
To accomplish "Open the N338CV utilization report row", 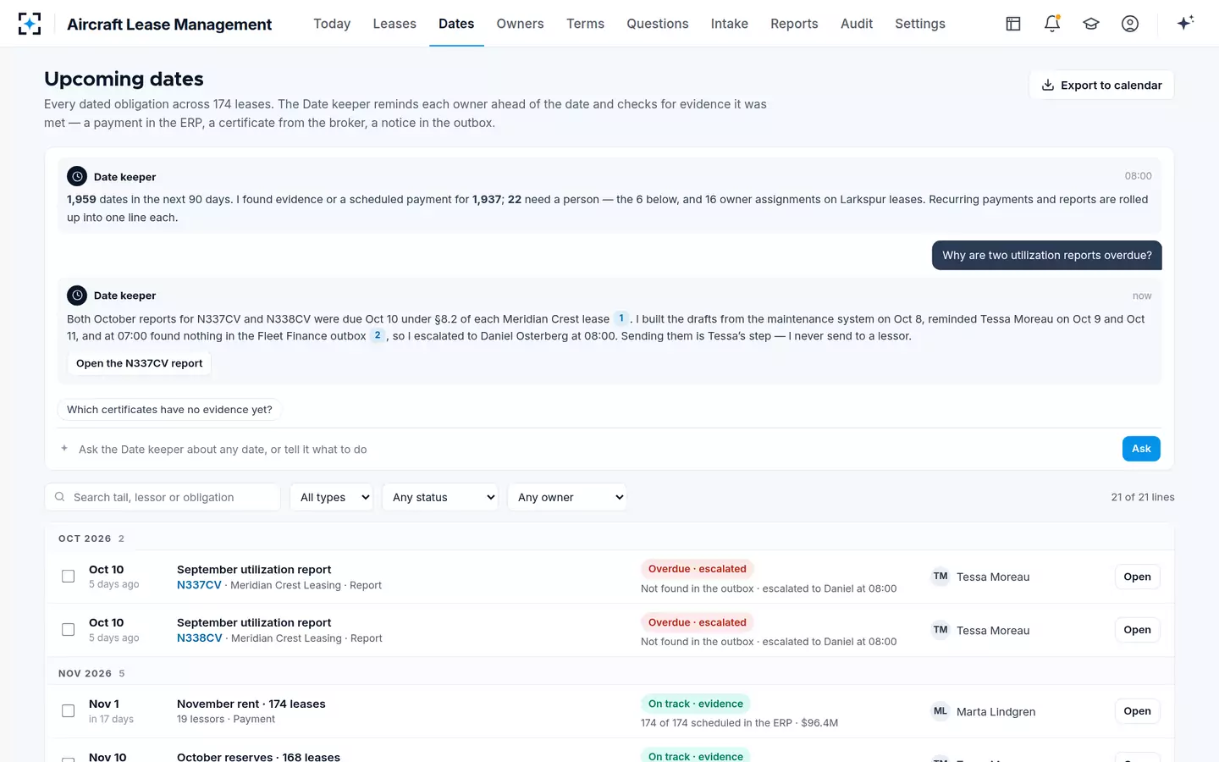I will 1137,630.
